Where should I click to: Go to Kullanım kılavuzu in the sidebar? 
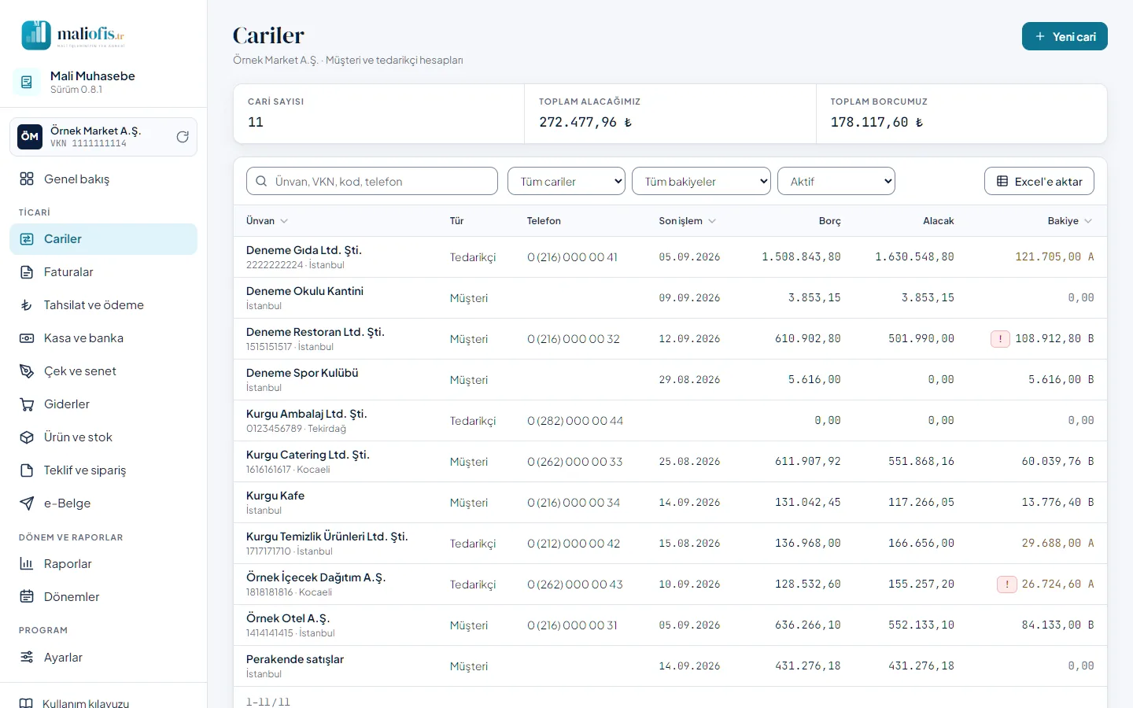pos(85,703)
